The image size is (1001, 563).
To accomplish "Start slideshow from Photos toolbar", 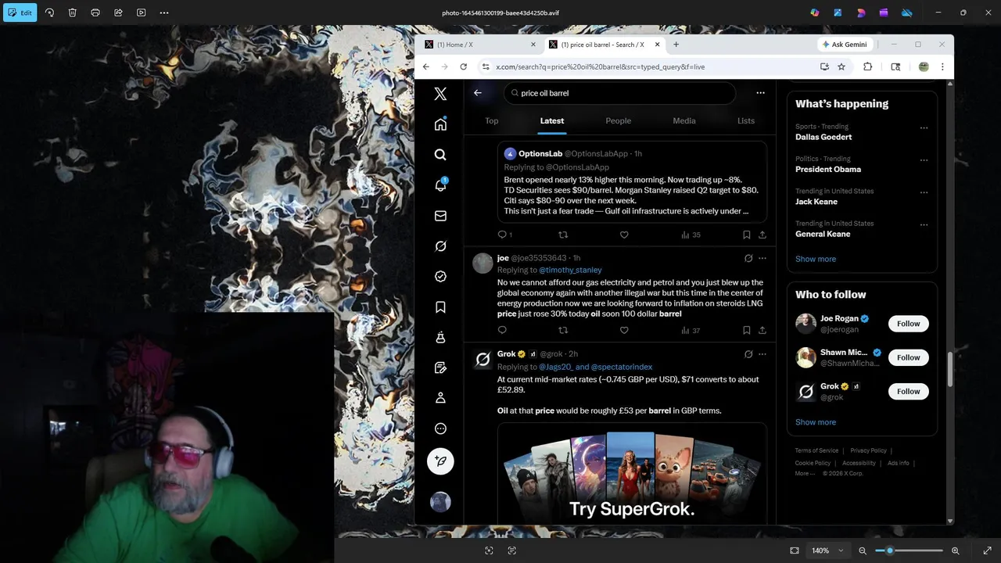I will (x=141, y=13).
